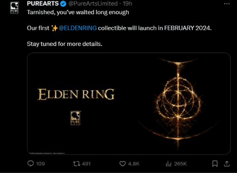This screenshot has width=237, height=173.
Task: Click the tweet text 'Stay tuned for more details'
Action: pyautogui.click(x=64, y=44)
